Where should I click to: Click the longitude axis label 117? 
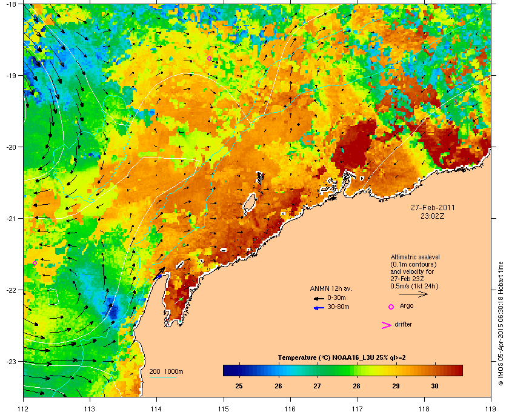[x=357, y=408]
